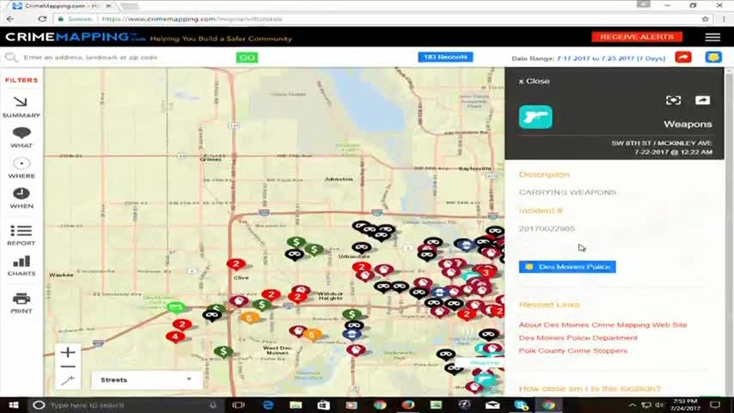Open File Explorer from taskbar
734x413 pixels.
pyautogui.click(x=296, y=405)
